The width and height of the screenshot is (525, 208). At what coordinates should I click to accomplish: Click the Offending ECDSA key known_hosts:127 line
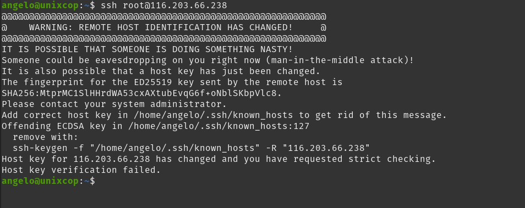coord(156,126)
